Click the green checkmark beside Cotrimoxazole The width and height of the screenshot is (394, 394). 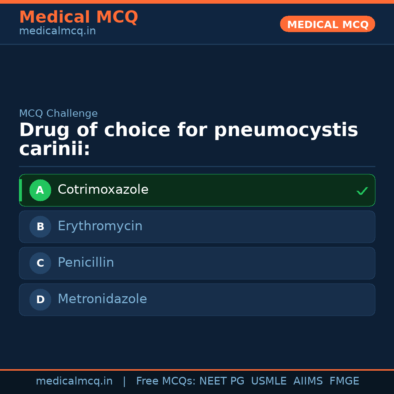click(362, 191)
